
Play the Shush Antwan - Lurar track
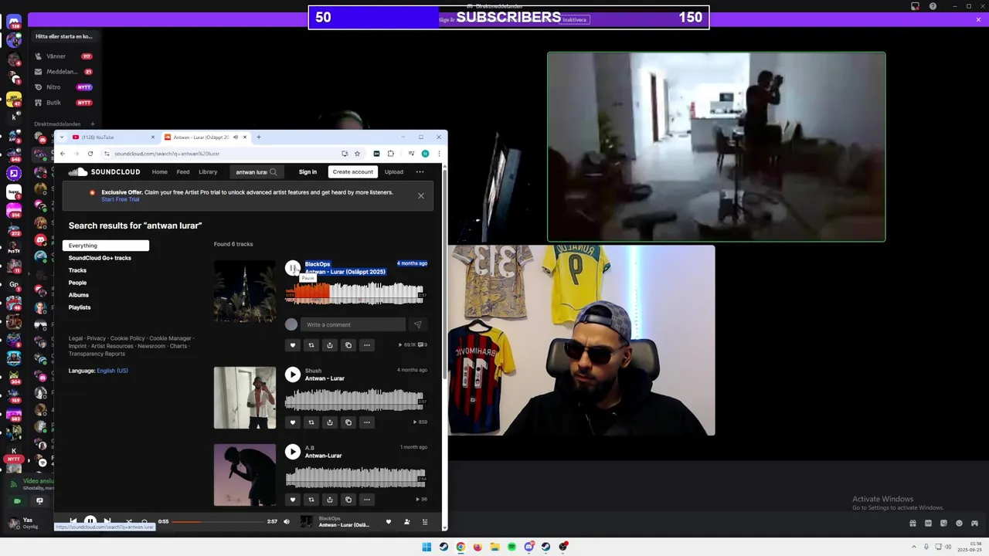pos(292,375)
